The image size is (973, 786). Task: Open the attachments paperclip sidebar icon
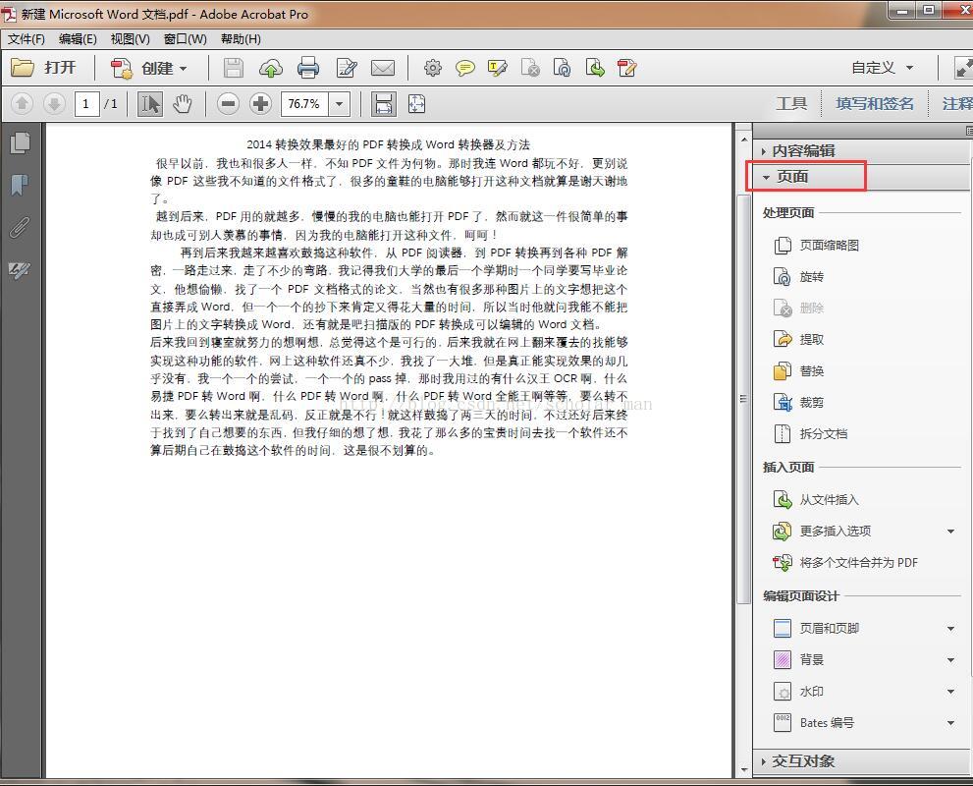[20, 227]
